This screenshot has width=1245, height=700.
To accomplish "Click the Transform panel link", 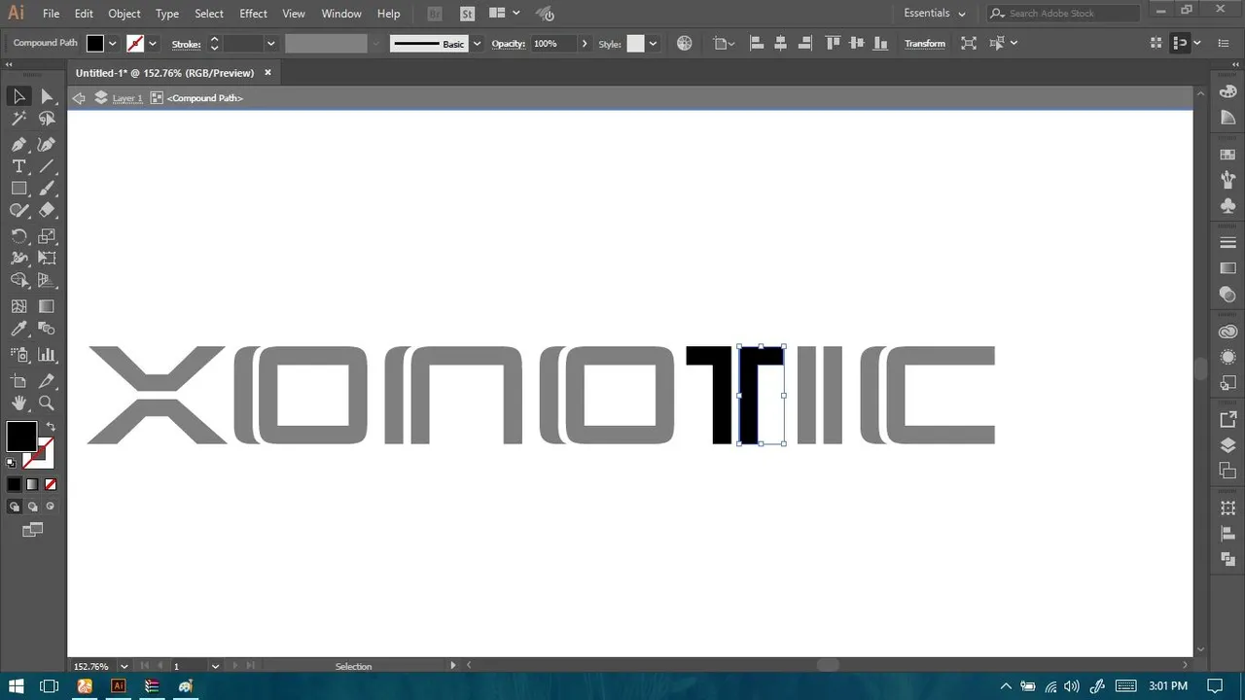I will pyautogui.click(x=924, y=44).
